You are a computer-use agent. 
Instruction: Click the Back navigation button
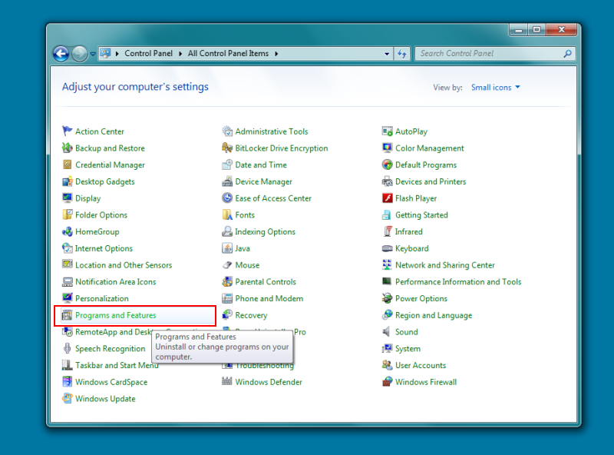tap(61, 54)
